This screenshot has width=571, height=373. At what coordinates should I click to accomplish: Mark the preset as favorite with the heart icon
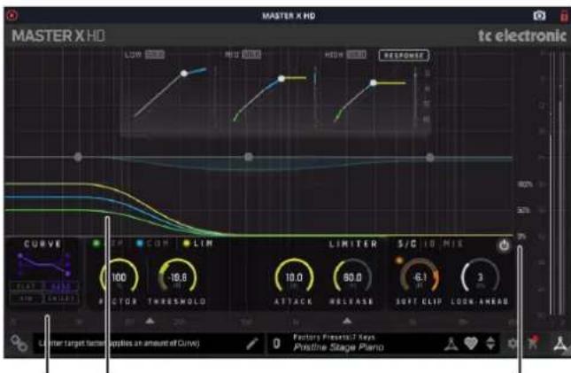click(x=470, y=344)
